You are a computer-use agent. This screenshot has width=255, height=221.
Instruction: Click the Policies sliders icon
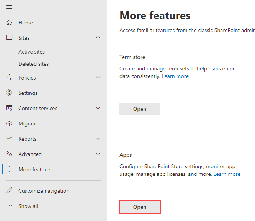(9, 78)
